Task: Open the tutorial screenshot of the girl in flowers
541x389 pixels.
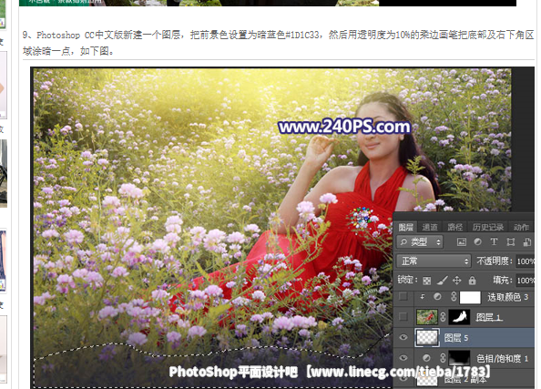Action: (282, 227)
